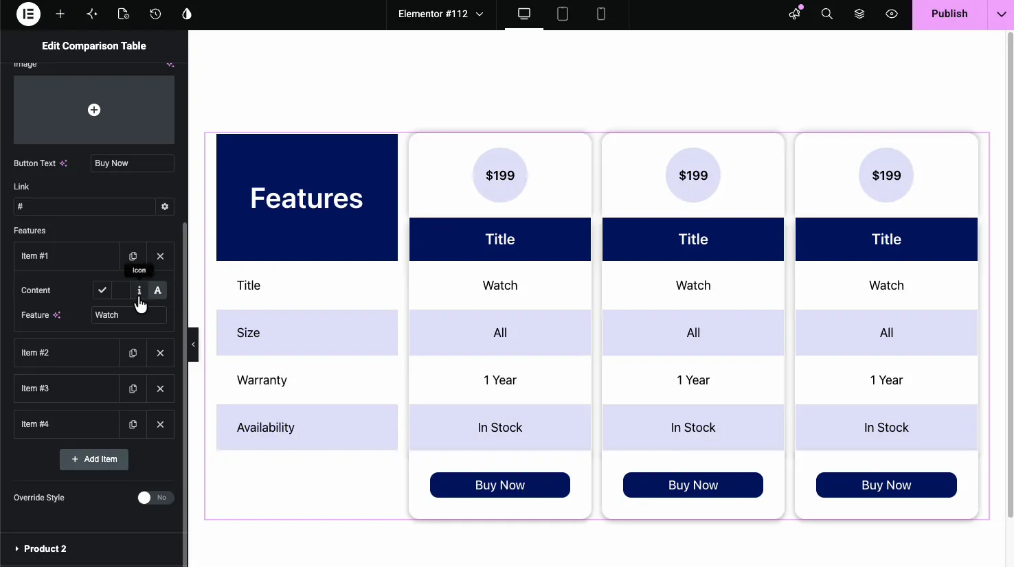This screenshot has height=567, width=1014.
Task: Open the Elementor #112 document dropdown
Action: click(x=440, y=14)
